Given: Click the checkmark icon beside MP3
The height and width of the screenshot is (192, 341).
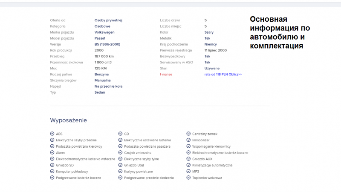Looking at the screenshot, I should pos(188,172).
